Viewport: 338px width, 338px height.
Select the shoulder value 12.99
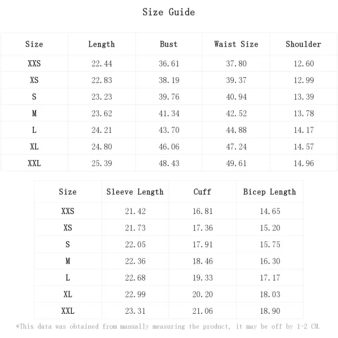303,80
